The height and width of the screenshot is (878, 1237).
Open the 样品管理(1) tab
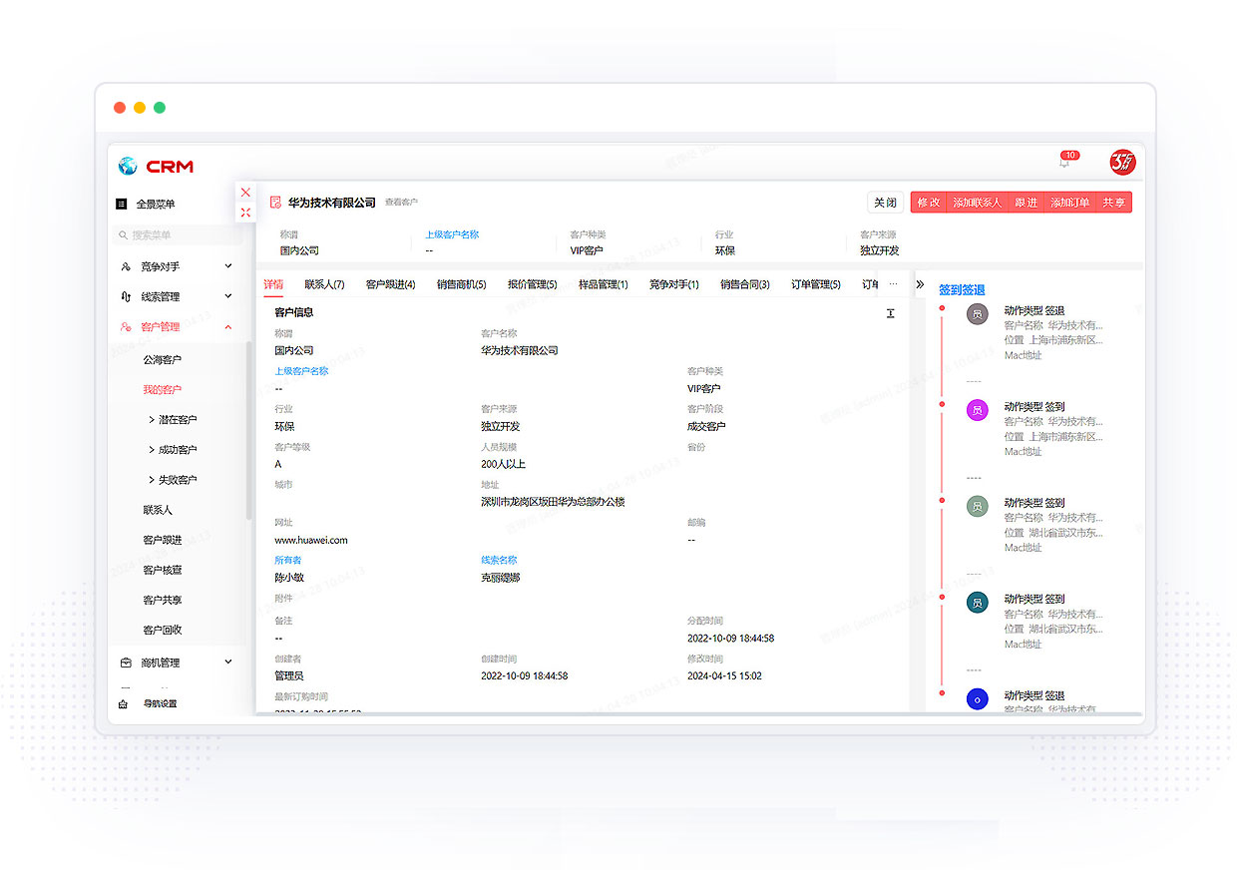point(604,284)
